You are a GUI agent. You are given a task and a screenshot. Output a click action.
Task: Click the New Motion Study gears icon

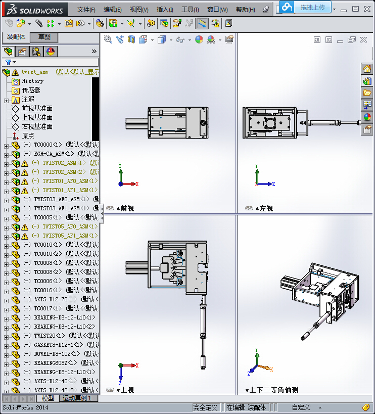click(151, 23)
